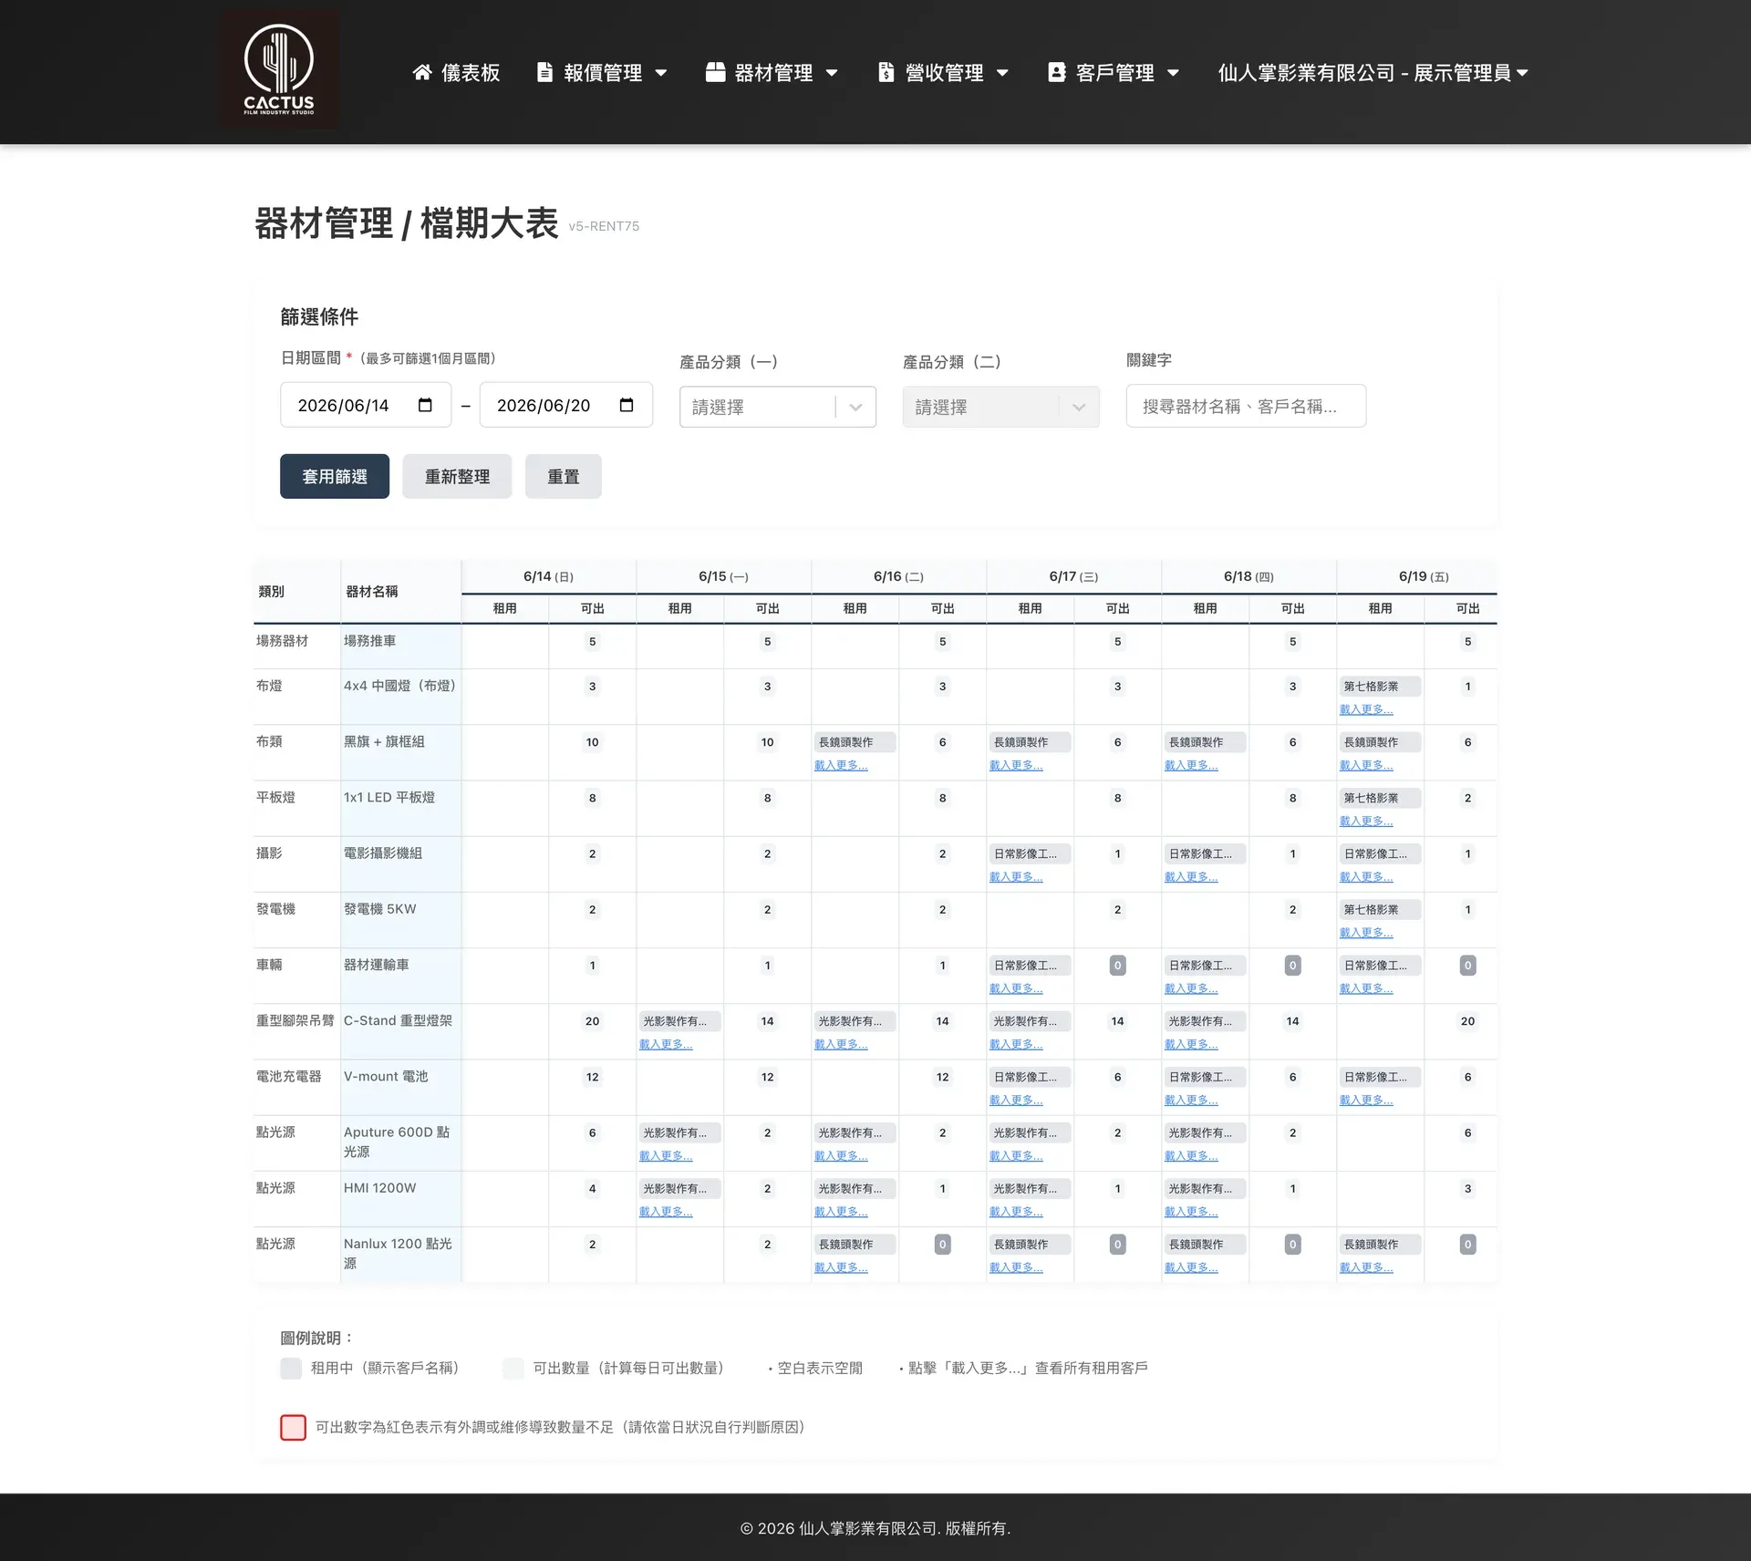Click 載入更多 in 黑旗 + 旗框組 row on 6/16
This screenshot has height=1561, width=1751.
point(840,765)
